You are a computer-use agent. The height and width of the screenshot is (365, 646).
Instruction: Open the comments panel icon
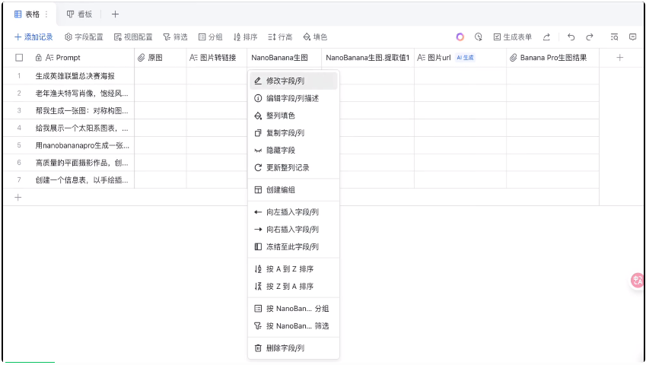(633, 37)
